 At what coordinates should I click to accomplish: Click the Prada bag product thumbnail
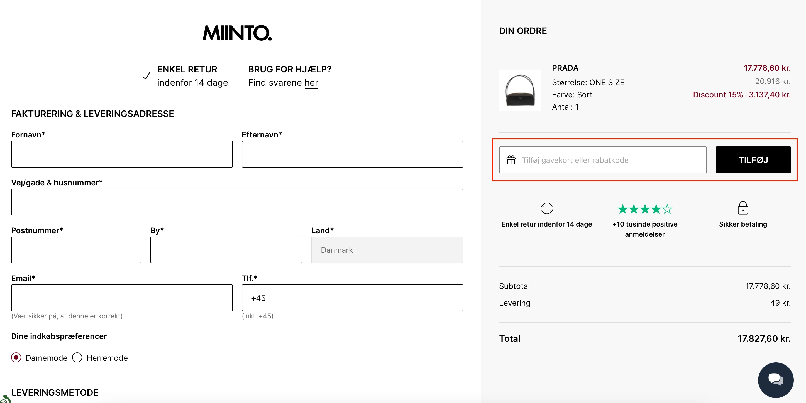[x=519, y=90]
